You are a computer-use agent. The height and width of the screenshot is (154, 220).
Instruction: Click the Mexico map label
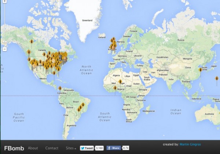(x=43, y=79)
